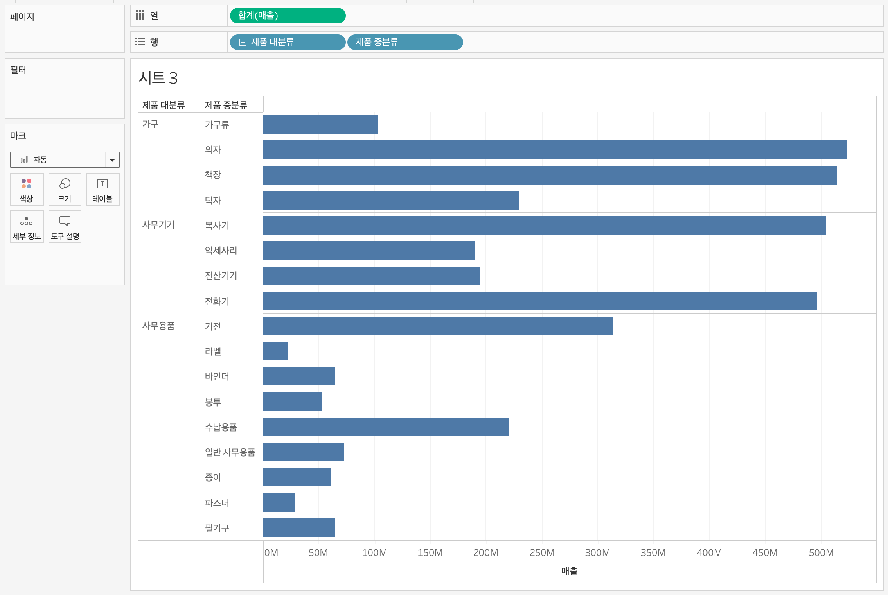Open the 도구 설명 tooltip card
Image resolution: width=888 pixels, height=595 pixels.
(65, 227)
